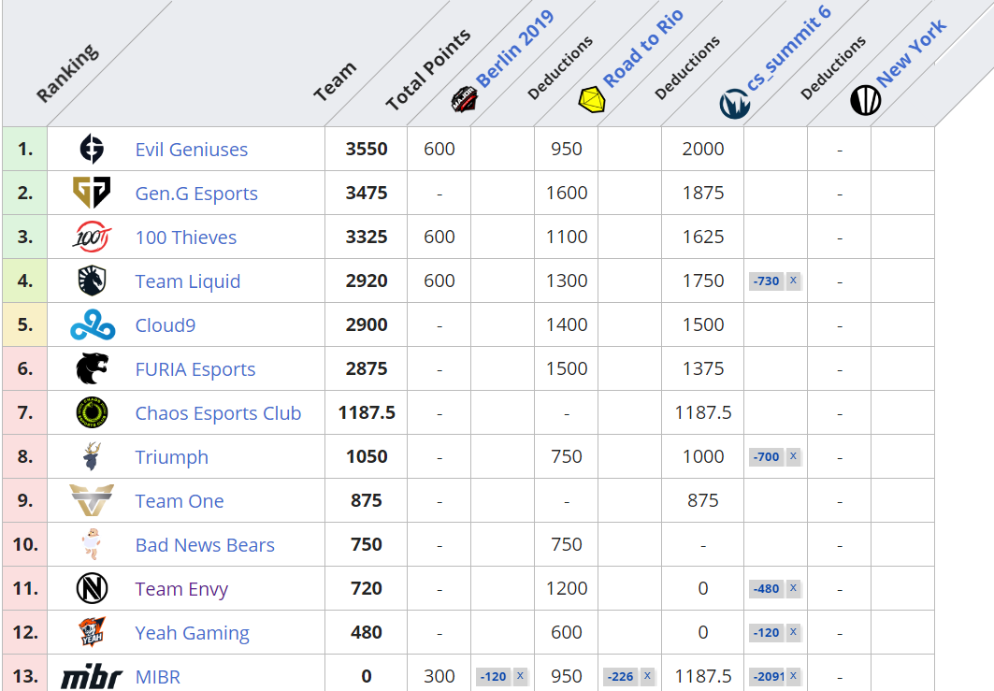Select Gen.G's 1600 Road to Rio points

tap(567, 193)
